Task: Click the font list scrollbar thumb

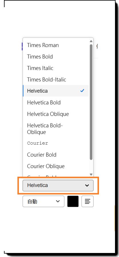Action: pos(91,102)
